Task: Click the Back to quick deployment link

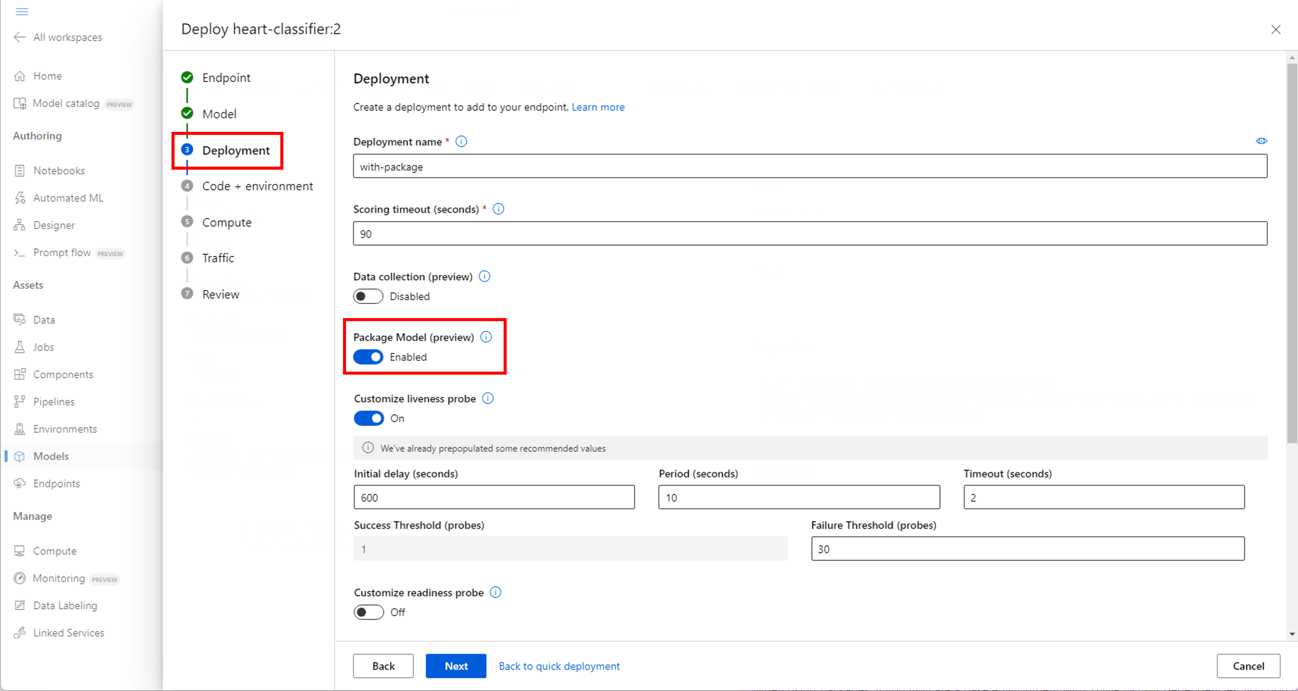Action: click(560, 665)
